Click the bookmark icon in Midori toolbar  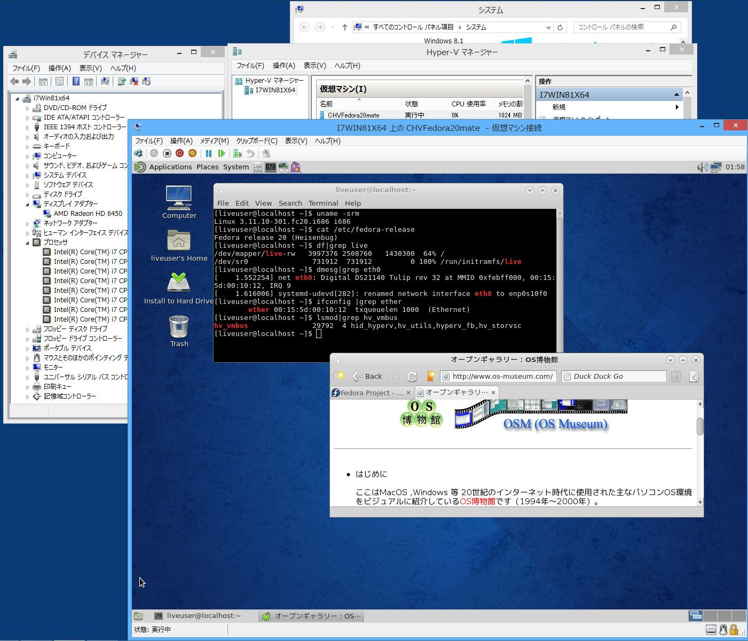pyautogui.click(x=431, y=377)
